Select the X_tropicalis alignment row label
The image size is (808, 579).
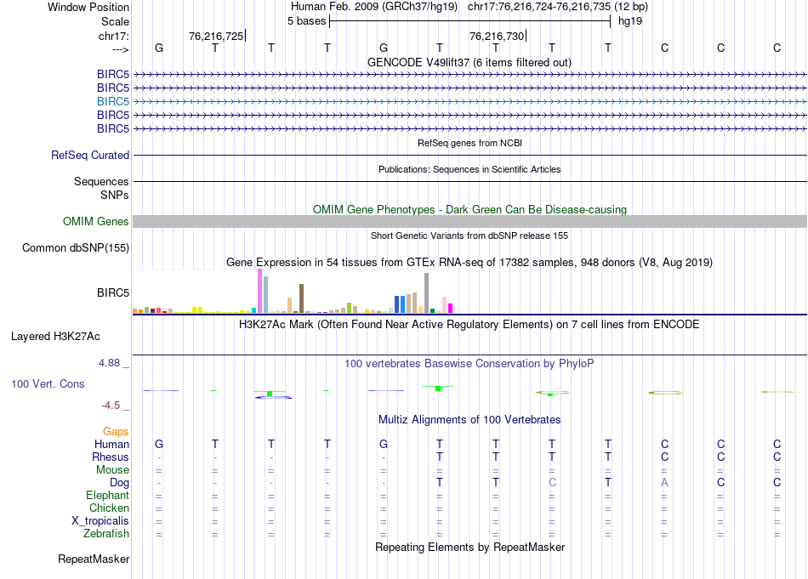(x=100, y=521)
